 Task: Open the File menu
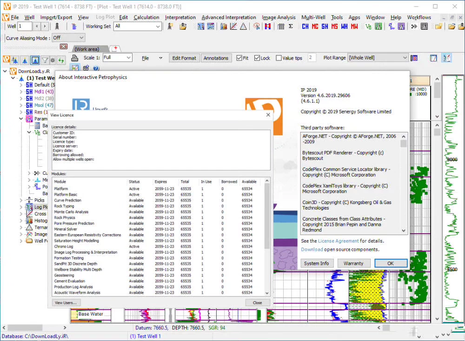pyautogui.click(x=15, y=18)
